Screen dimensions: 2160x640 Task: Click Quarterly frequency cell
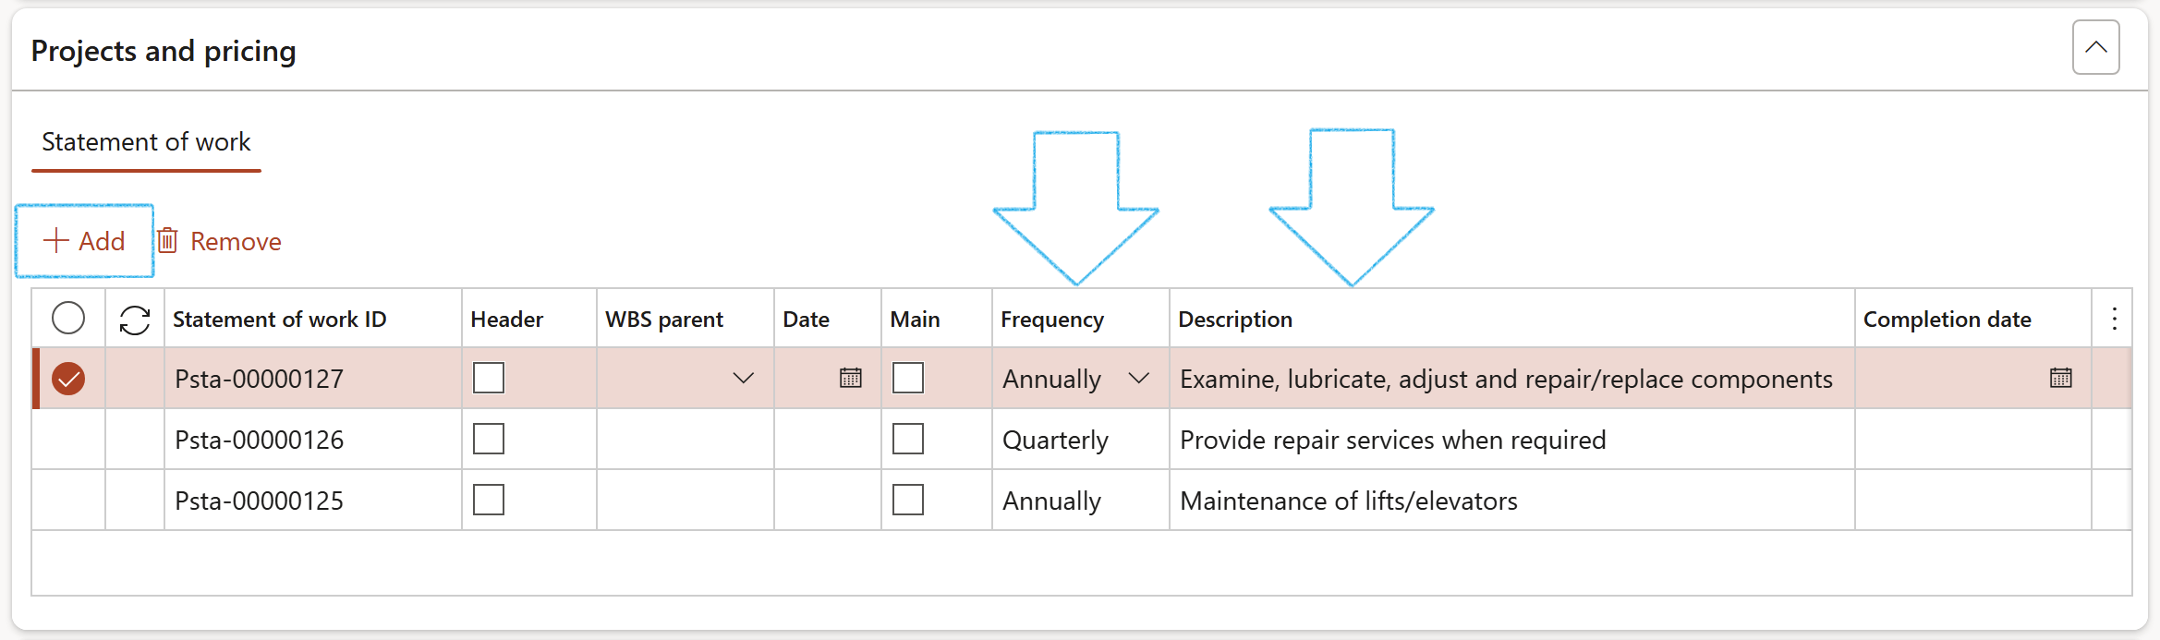pos(1055,440)
